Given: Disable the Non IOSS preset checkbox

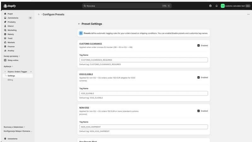Looking at the screenshot, I should pos(198,111).
